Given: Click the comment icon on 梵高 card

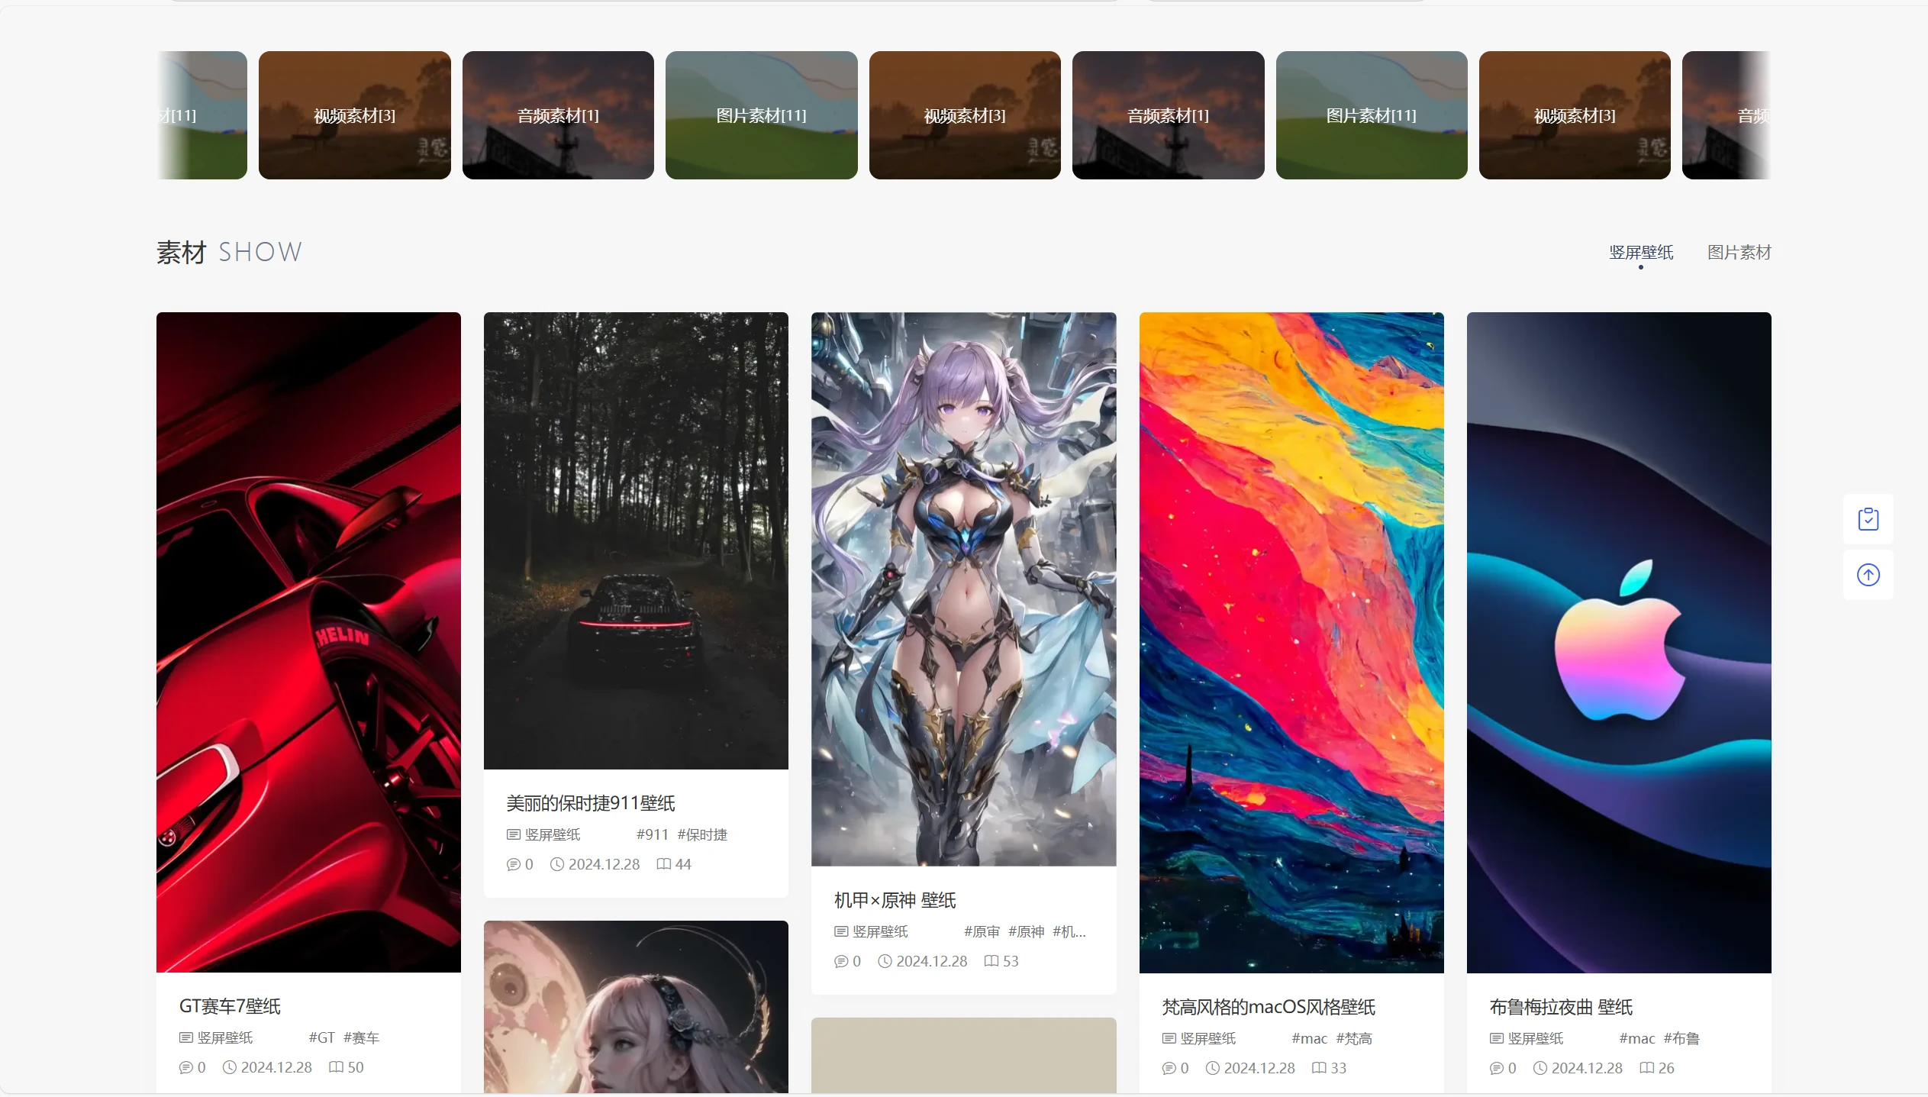Looking at the screenshot, I should (x=1168, y=1067).
